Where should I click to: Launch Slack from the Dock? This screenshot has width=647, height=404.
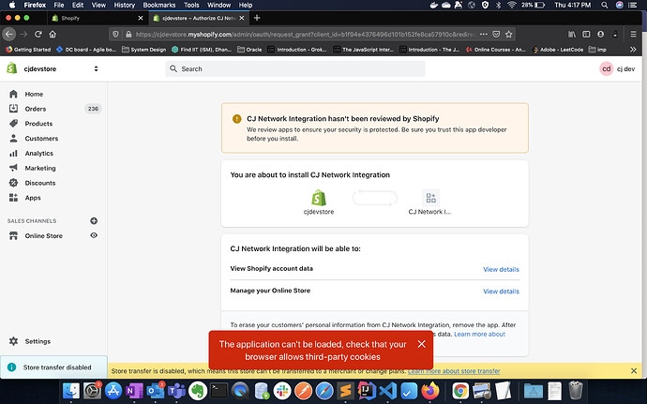coord(282,390)
